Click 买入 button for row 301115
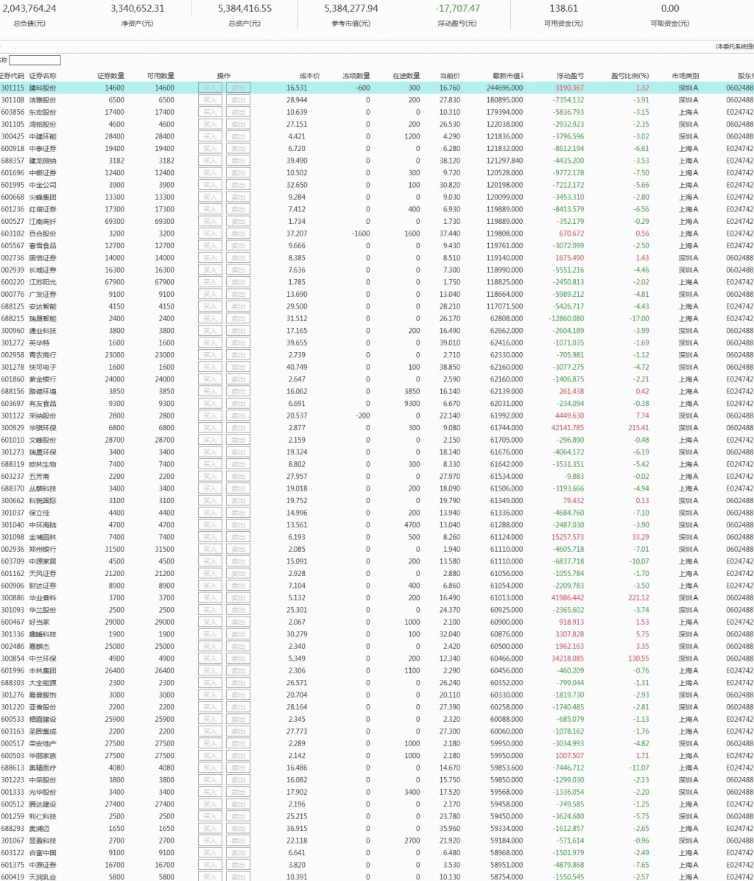 210,88
